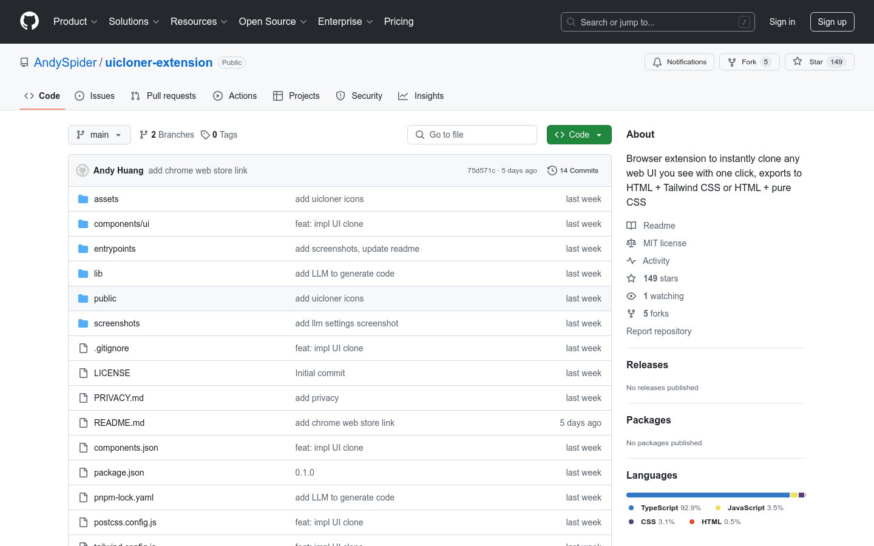Screen dimensions: 874x546
Task: Open the Readme link in About
Action: click(x=651, y=226)
